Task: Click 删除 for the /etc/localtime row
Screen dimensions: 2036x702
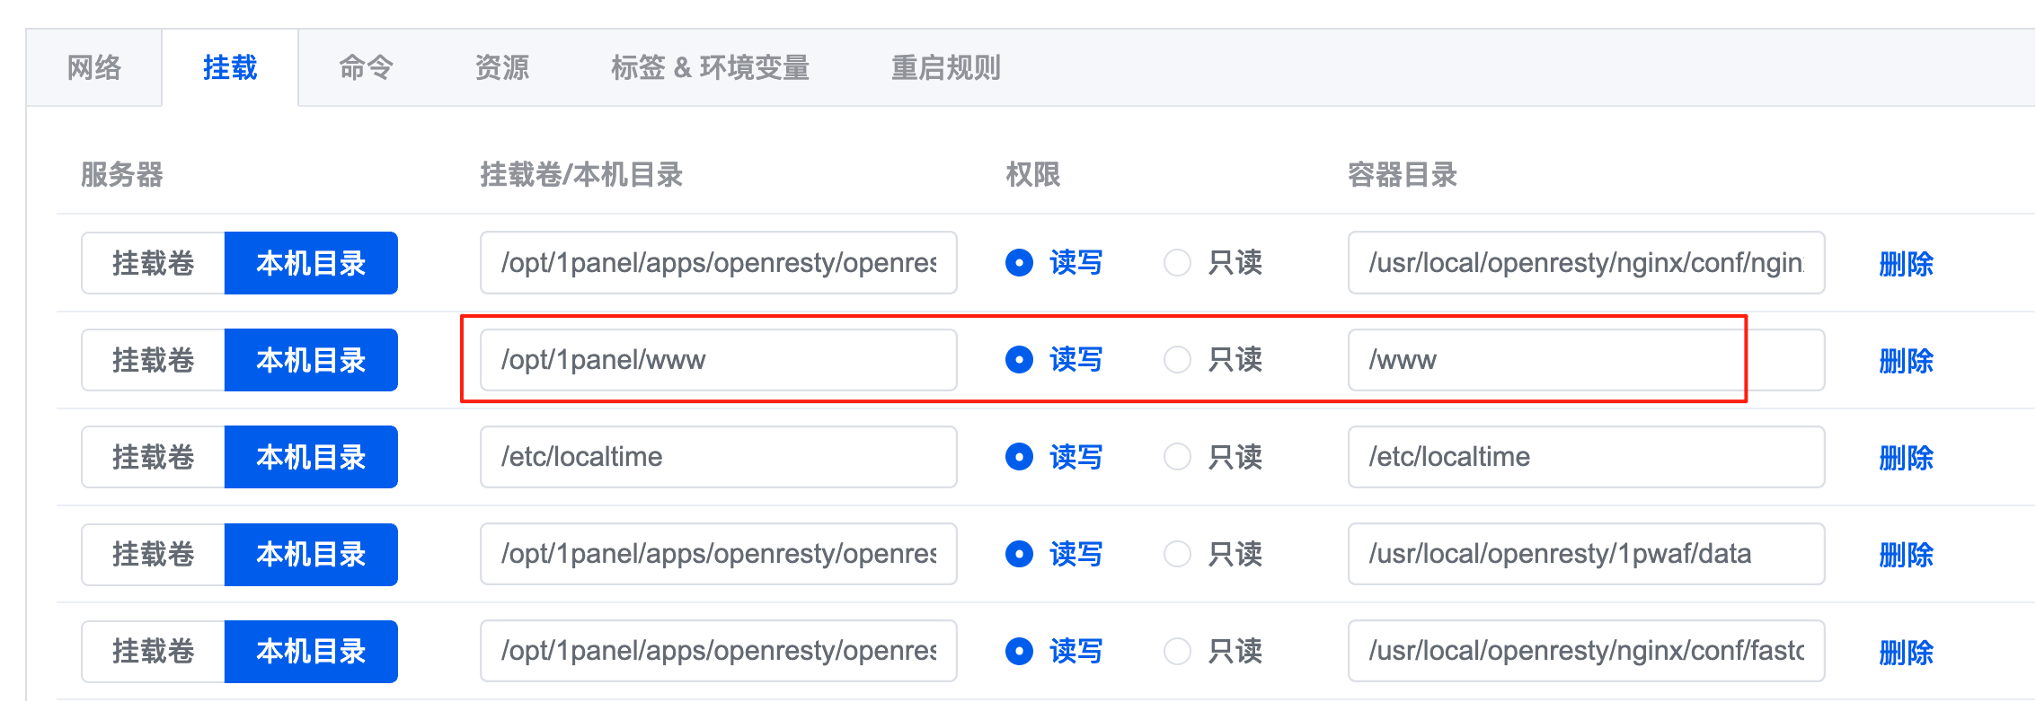Action: [1906, 458]
